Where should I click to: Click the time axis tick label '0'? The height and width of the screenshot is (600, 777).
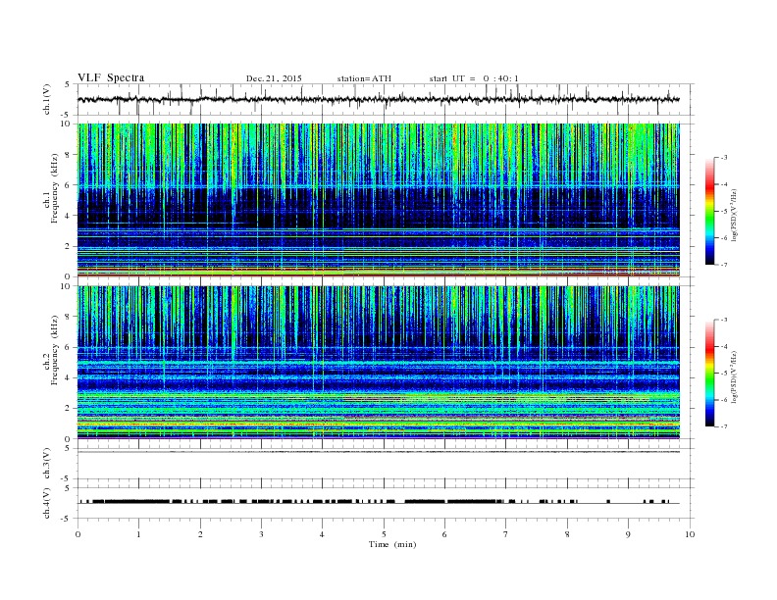point(78,534)
